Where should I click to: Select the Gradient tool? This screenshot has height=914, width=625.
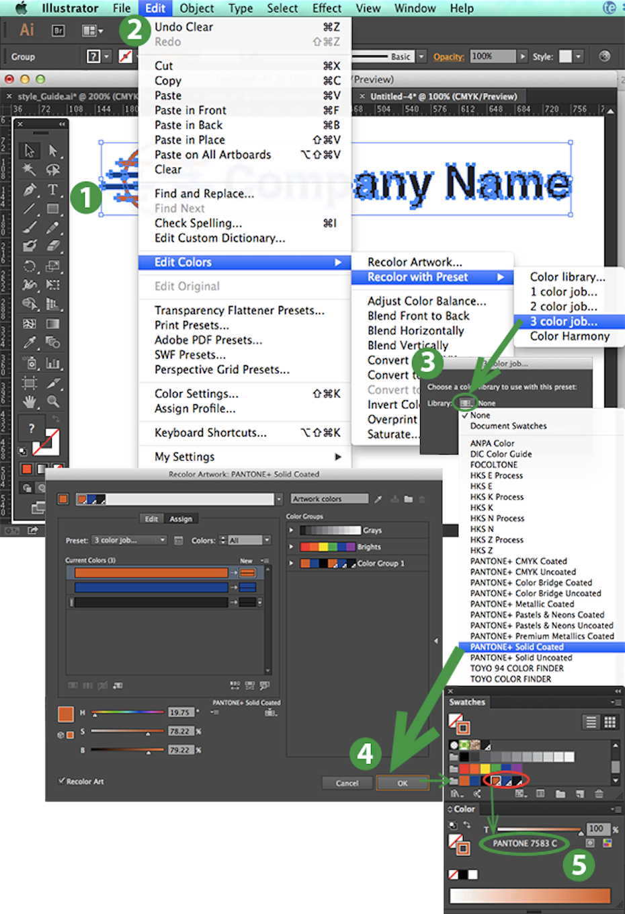tap(52, 323)
